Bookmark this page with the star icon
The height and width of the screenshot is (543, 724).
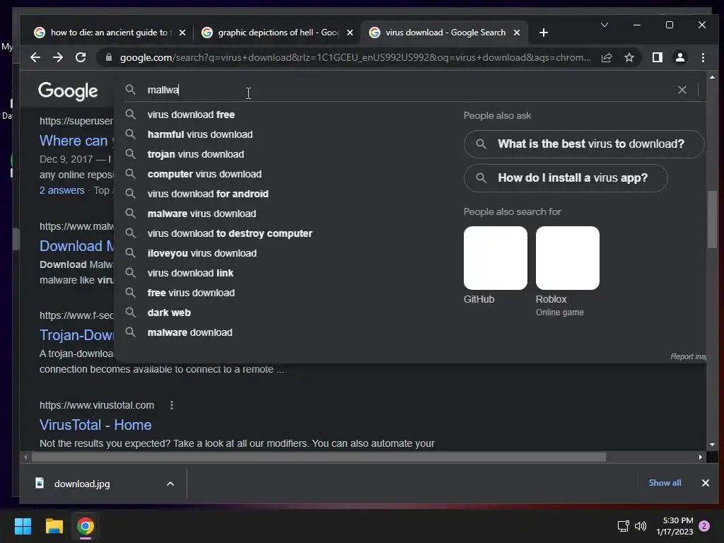pyautogui.click(x=629, y=58)
